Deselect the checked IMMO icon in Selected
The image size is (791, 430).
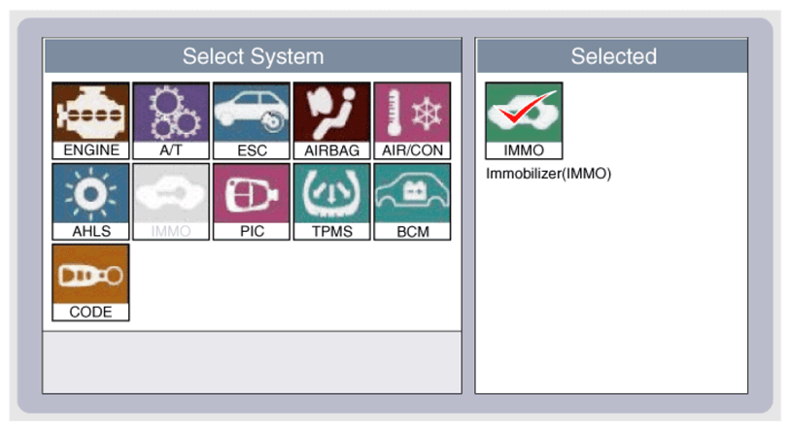click(524, 120)
